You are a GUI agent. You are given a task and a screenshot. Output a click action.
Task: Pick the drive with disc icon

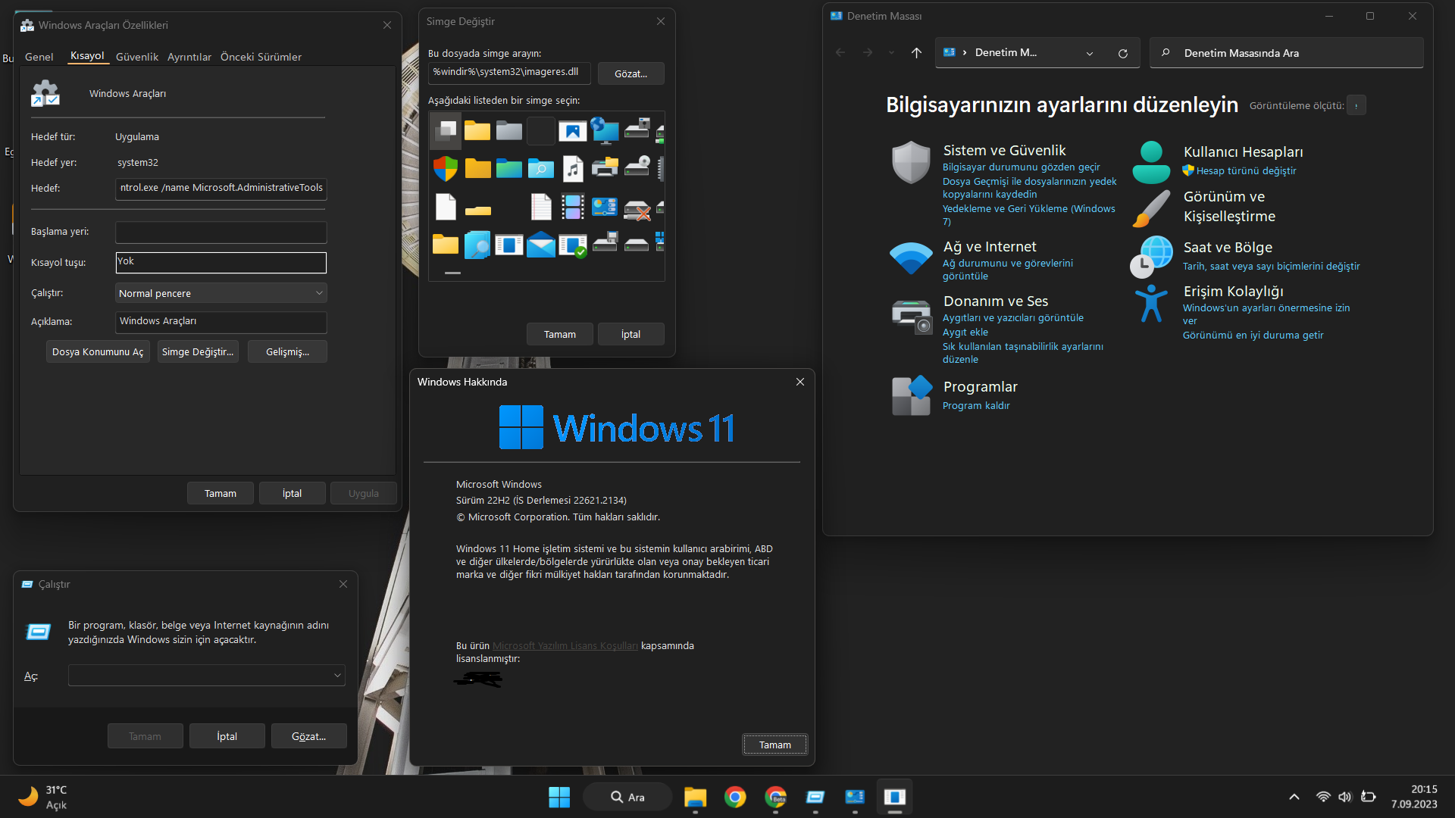[637, 168]
